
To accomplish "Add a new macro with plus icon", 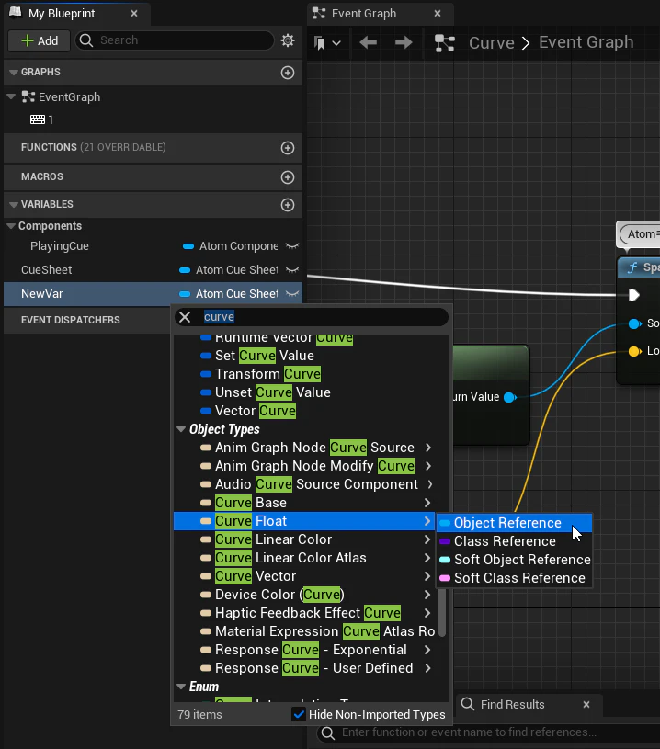I will coord(287,177).
